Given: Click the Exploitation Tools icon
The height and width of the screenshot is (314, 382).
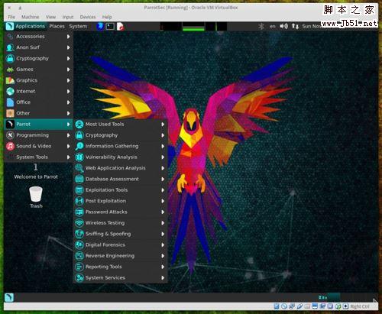Looking at the screenshot, I should pos(79,190).
